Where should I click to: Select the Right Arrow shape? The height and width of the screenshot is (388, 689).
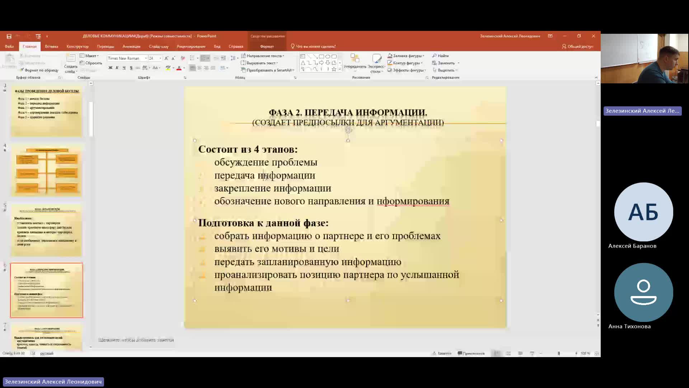pyautogui.click(x=321, y=63)
